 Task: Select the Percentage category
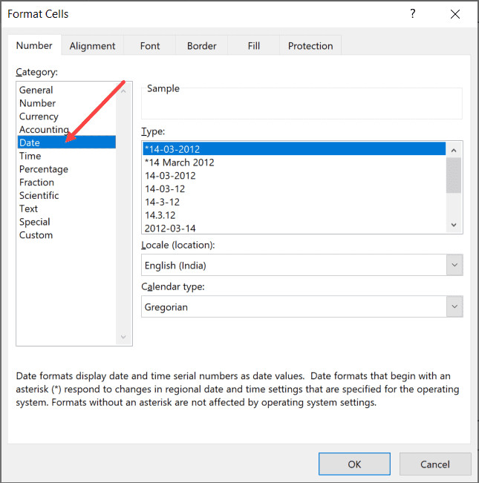click(44, 169)
